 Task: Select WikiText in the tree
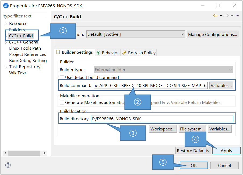[17, 73]
